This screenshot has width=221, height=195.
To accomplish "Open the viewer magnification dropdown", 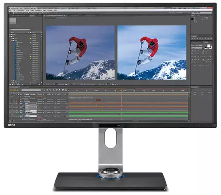I will tap(49, 84).
